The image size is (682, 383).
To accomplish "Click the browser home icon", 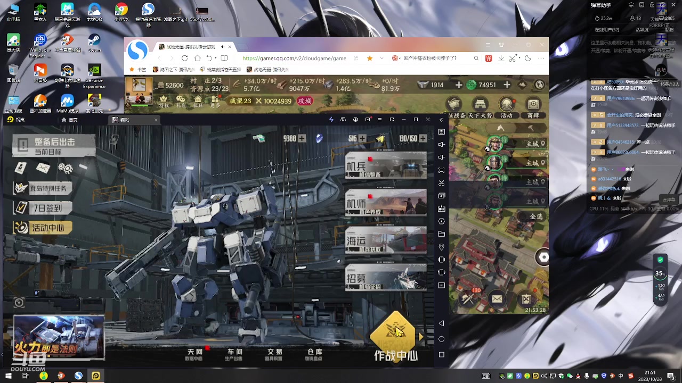I will (x=197, y=59).
